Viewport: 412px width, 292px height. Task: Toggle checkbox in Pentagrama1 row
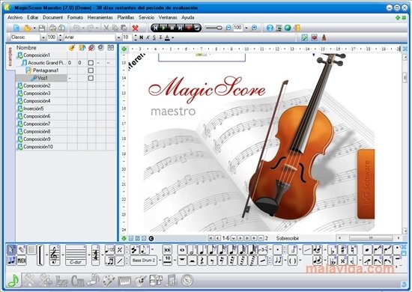[x=91, y=70]
